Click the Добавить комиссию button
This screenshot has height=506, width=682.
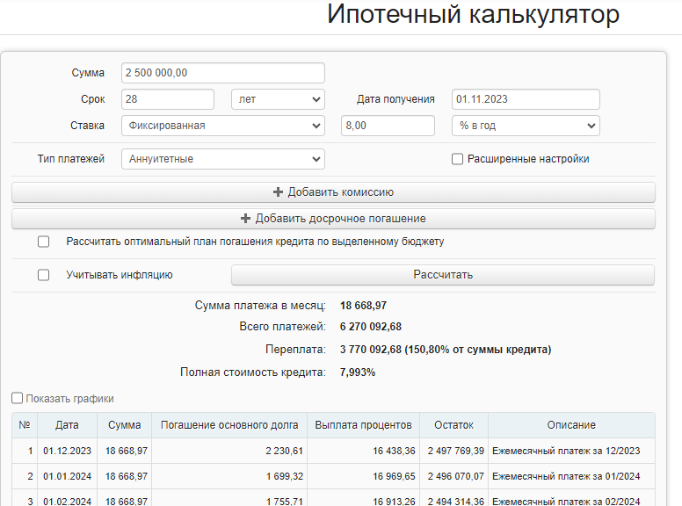click(x=333, y=192)
